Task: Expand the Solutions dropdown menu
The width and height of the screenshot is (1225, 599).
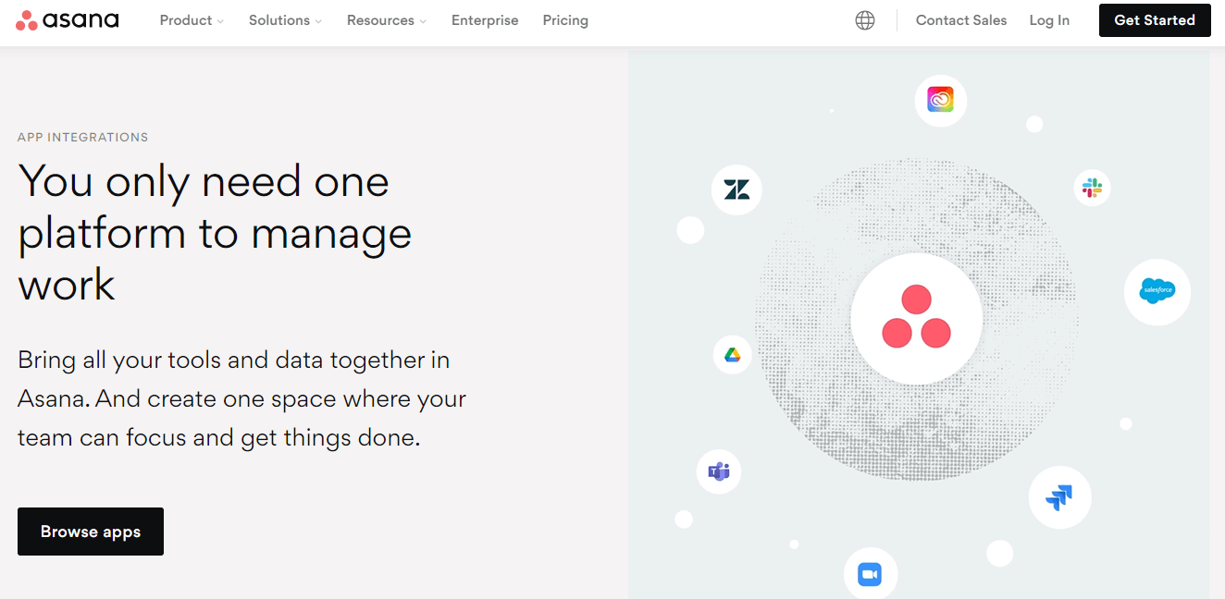Action: coord(285,20)
